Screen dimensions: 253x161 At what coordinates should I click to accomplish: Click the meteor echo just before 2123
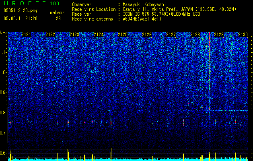click(68, 122)
